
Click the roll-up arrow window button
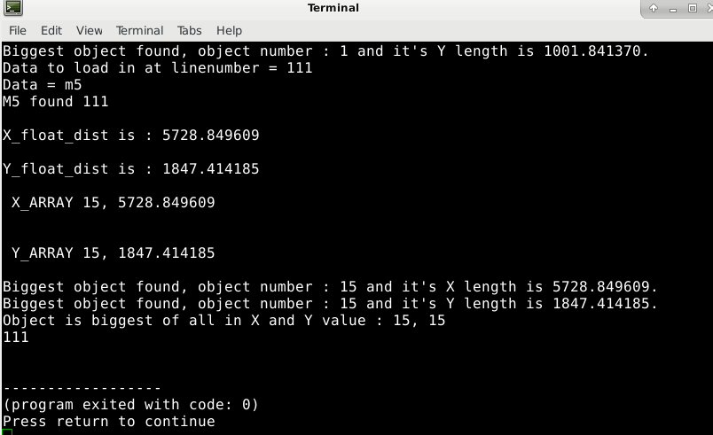point(654,8)
